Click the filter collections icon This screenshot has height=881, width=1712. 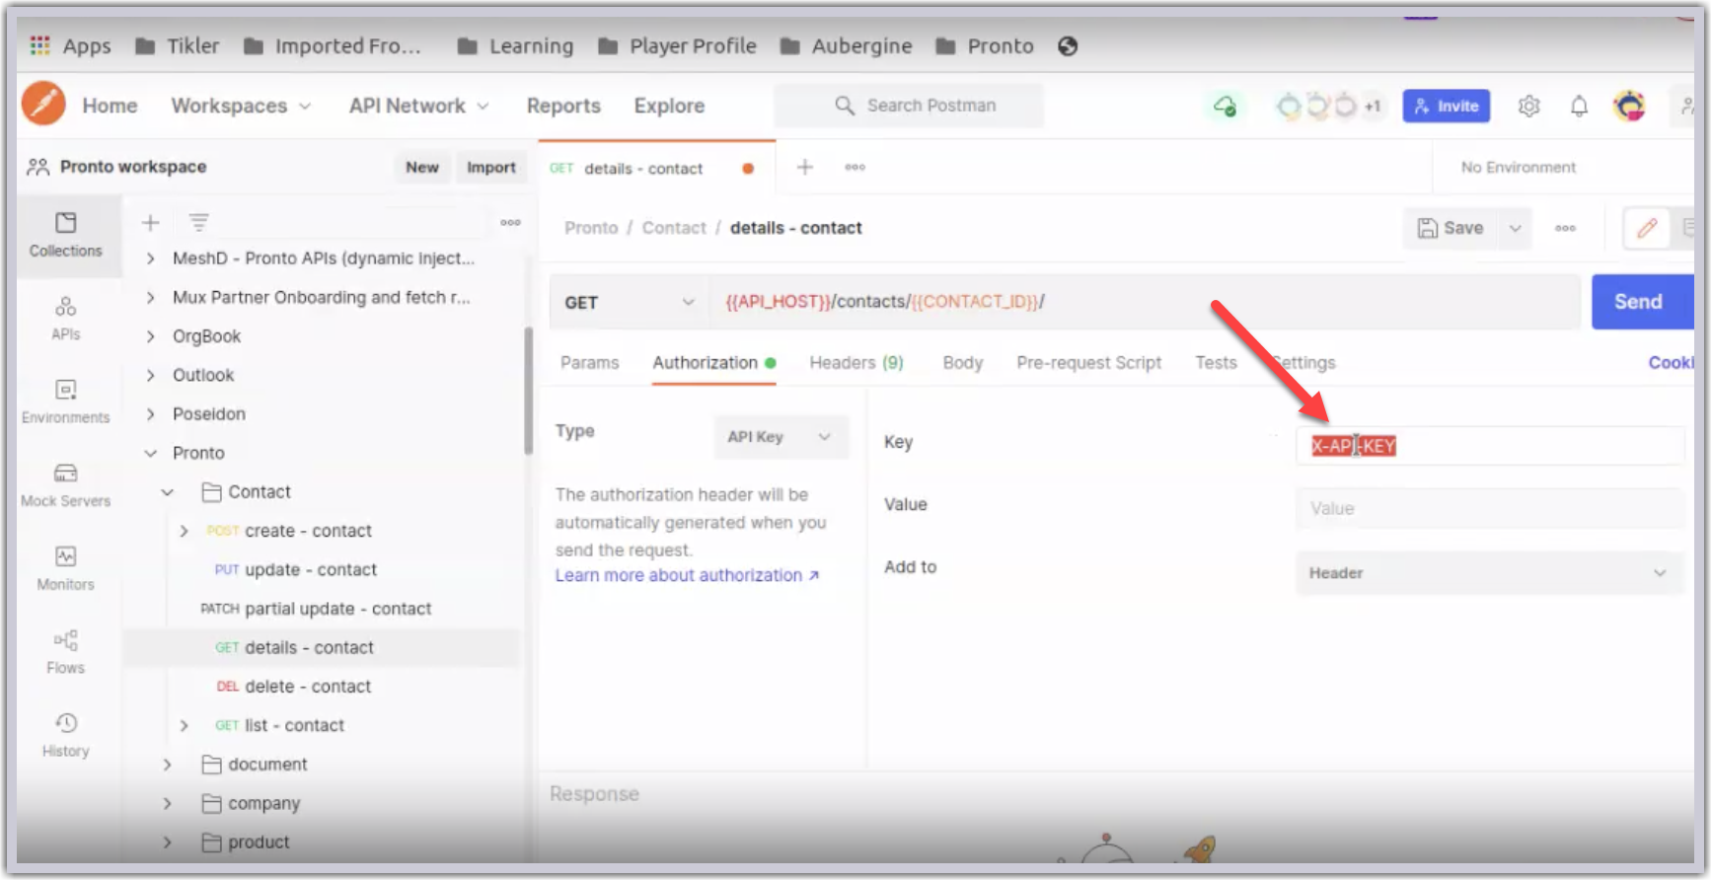[198, 223]
